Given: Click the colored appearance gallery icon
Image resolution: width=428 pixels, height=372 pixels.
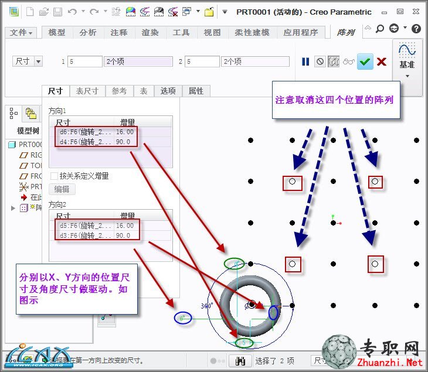Looking at the screenshot, I should click(131, 12).
